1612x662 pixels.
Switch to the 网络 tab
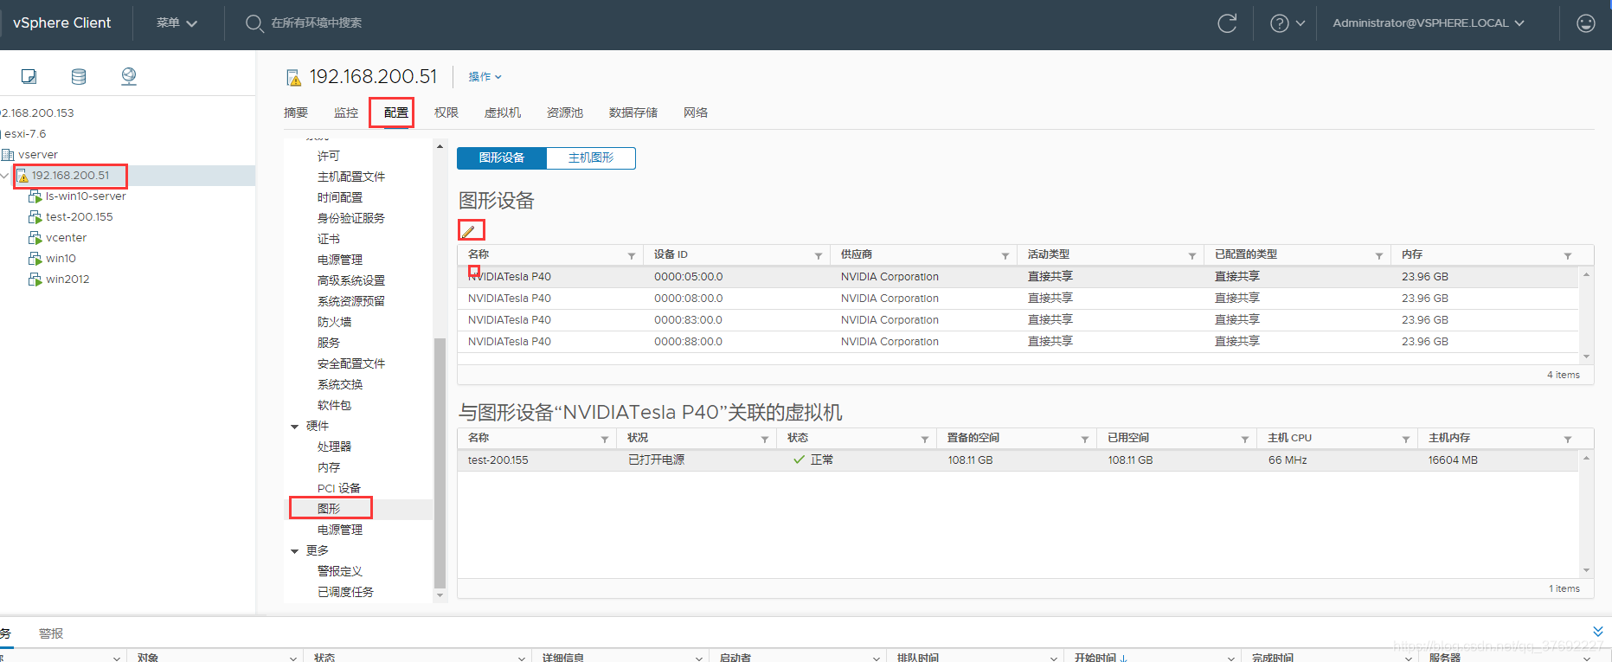(696, 112)
